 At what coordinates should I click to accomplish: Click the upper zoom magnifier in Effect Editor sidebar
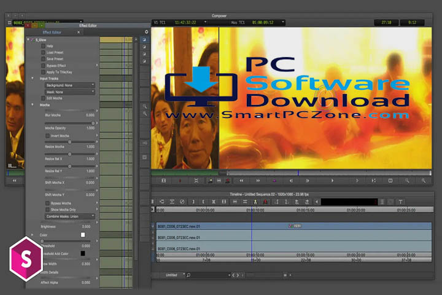tap(145, 106)
